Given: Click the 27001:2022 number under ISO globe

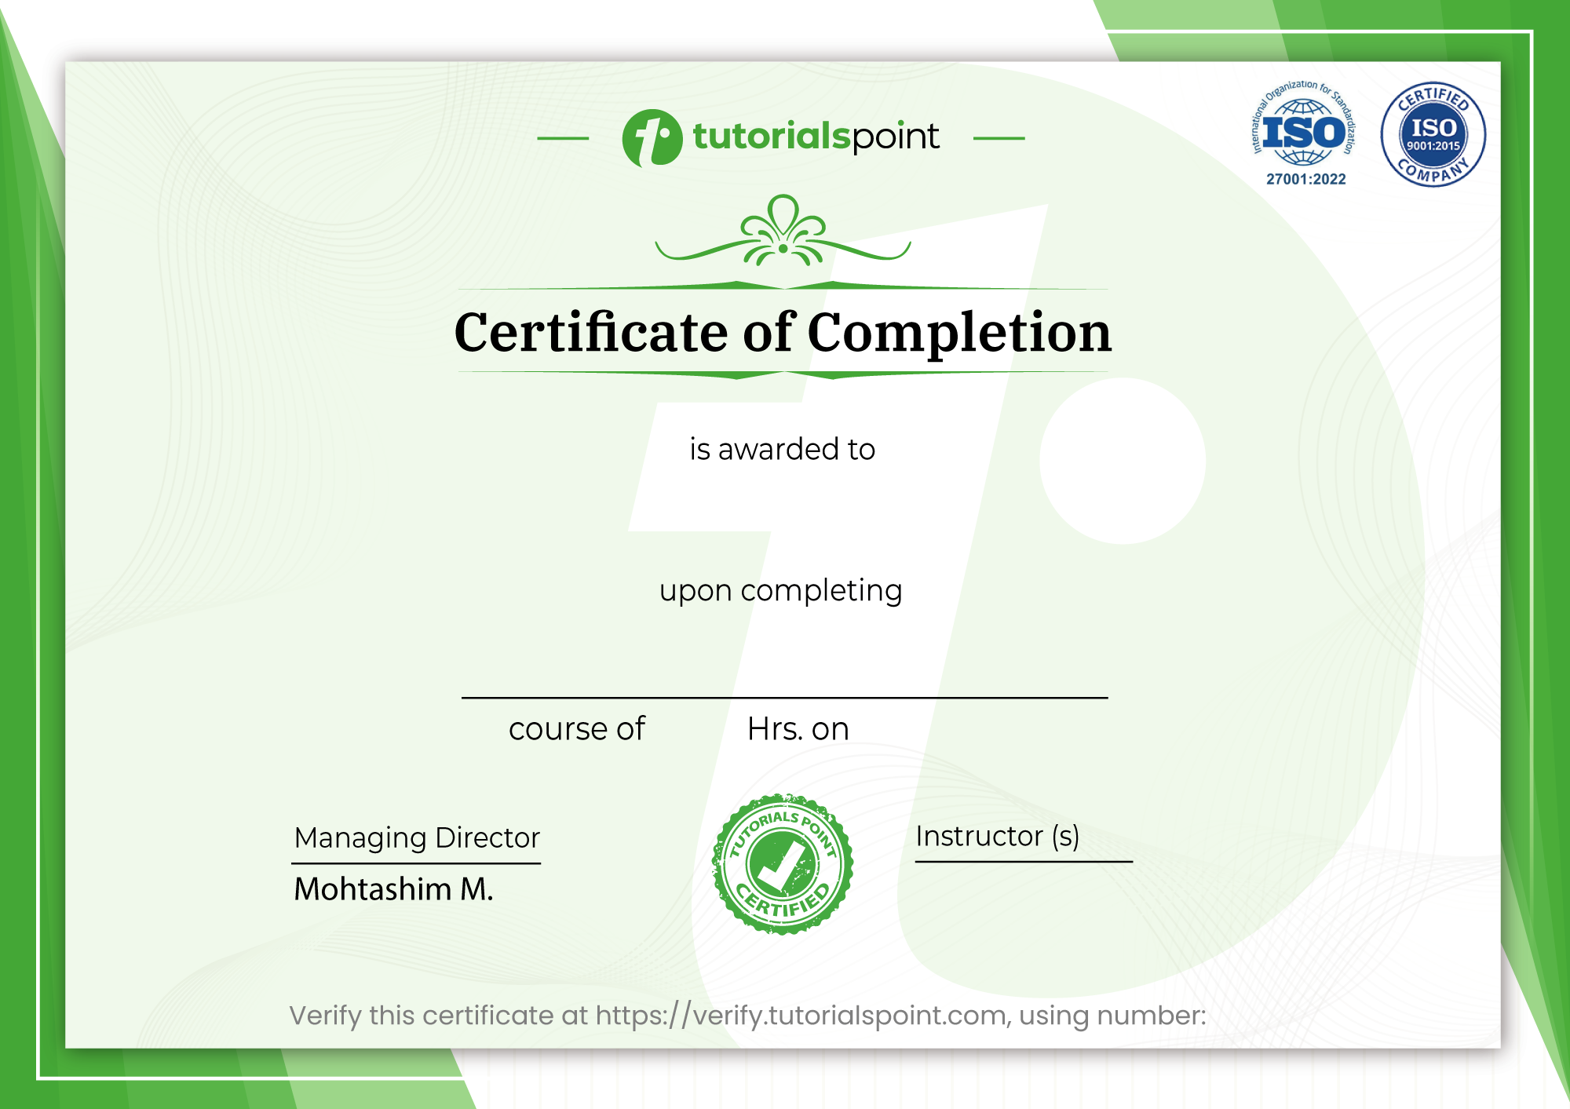Looking at the screenshot, I should click(1305, 179).
